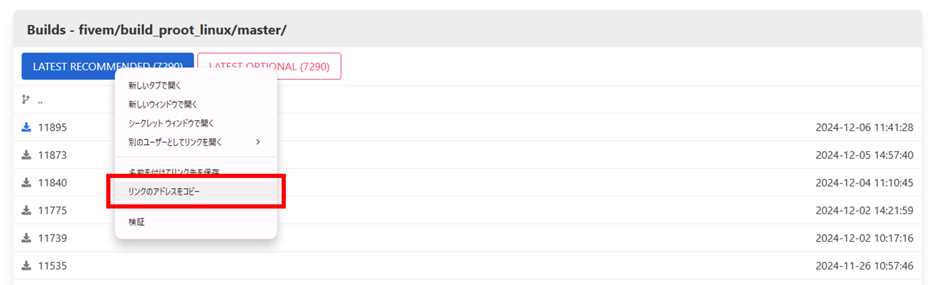Screen dimensions: 928x285
Task: Click download icon for build 11775
Action: [26, 210]
